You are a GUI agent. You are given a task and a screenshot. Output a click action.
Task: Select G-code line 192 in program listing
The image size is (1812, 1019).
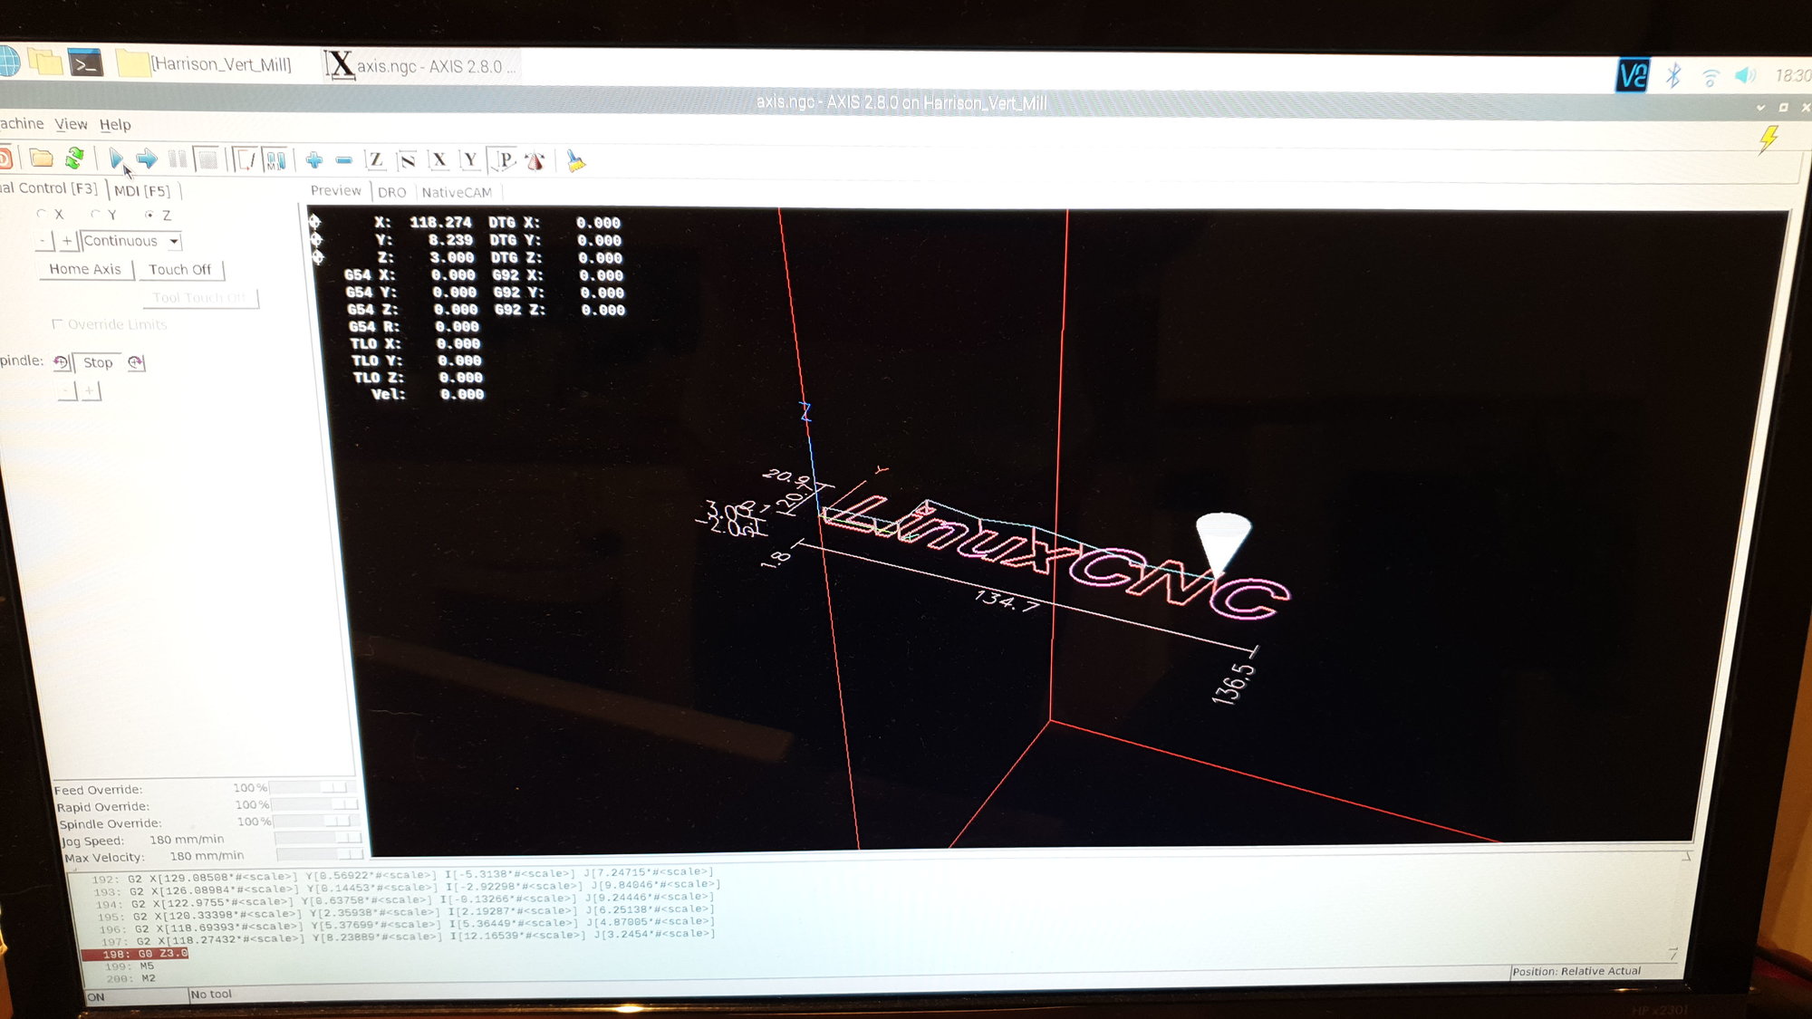(403, 875)
